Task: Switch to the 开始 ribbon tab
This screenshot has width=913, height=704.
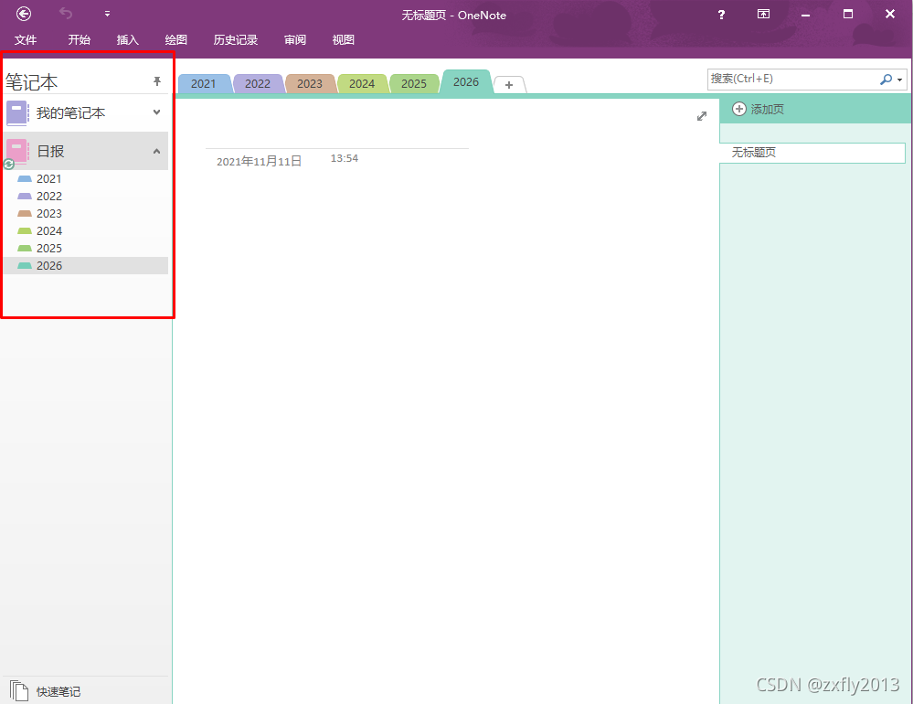Action: tap(80, 39)
